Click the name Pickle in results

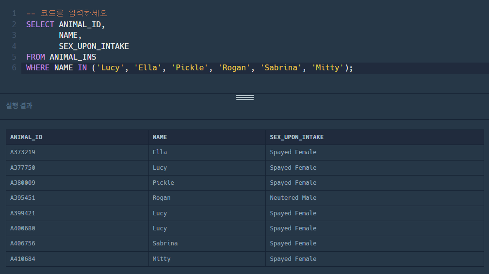[163, 183]
